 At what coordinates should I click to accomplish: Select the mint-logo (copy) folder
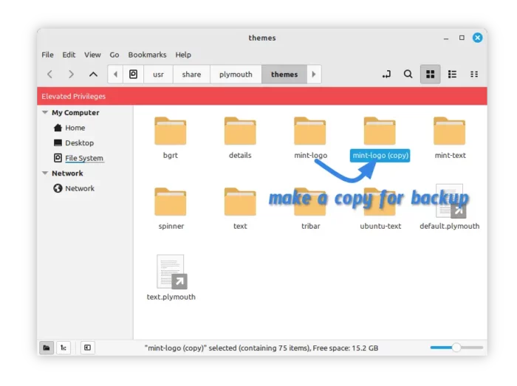(x=380, y=138)
